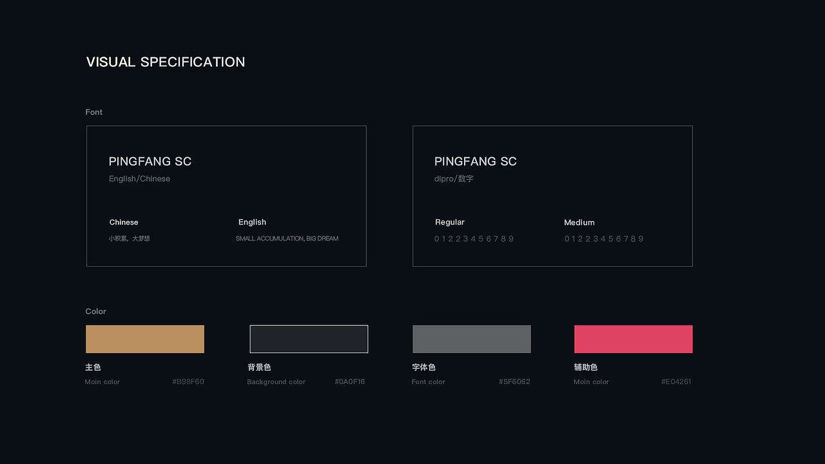
Task: Click the Medium weight label
Action: point(579,222)
